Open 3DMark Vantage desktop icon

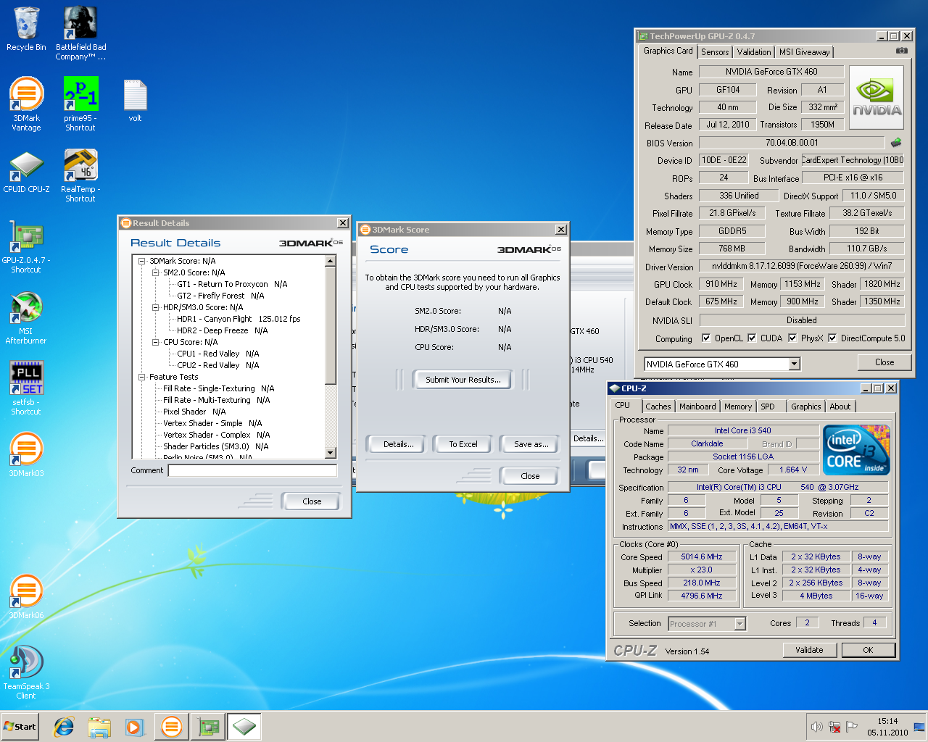tap(26, 104)
